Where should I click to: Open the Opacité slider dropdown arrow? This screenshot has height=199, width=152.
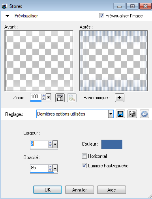[x=55, y=169]
